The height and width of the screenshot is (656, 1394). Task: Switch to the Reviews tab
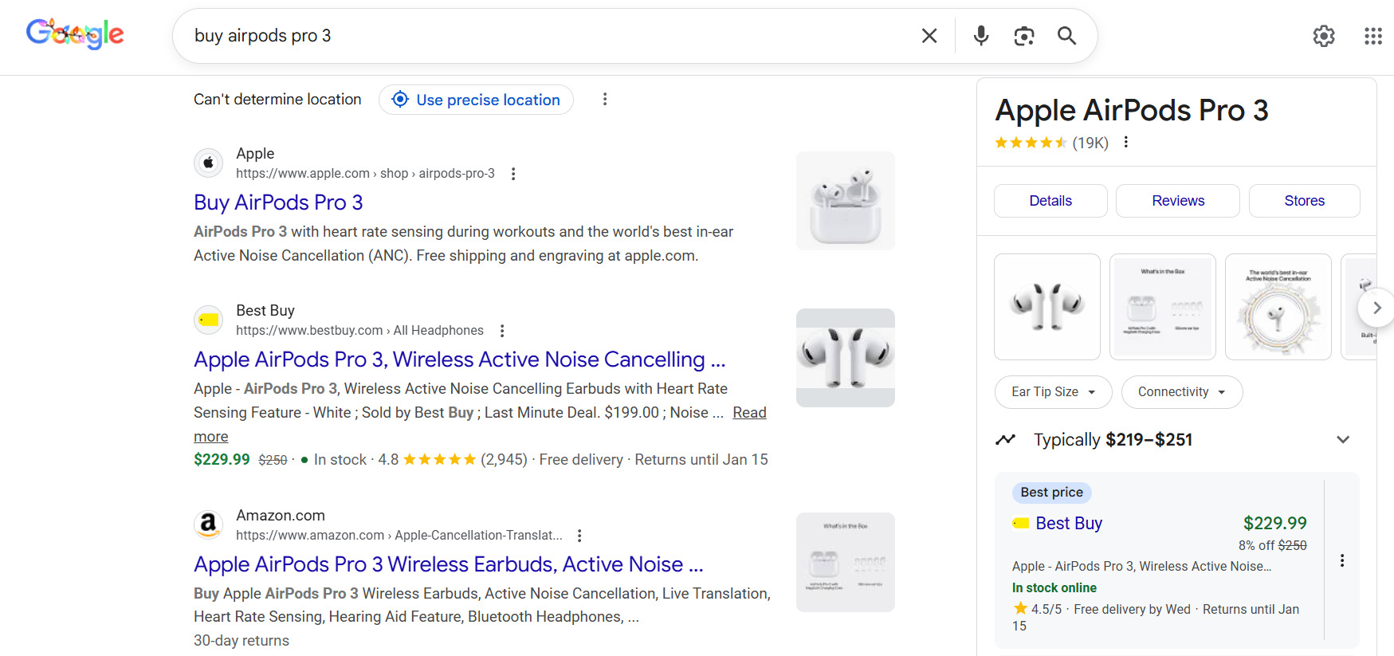pos(1178,201)
